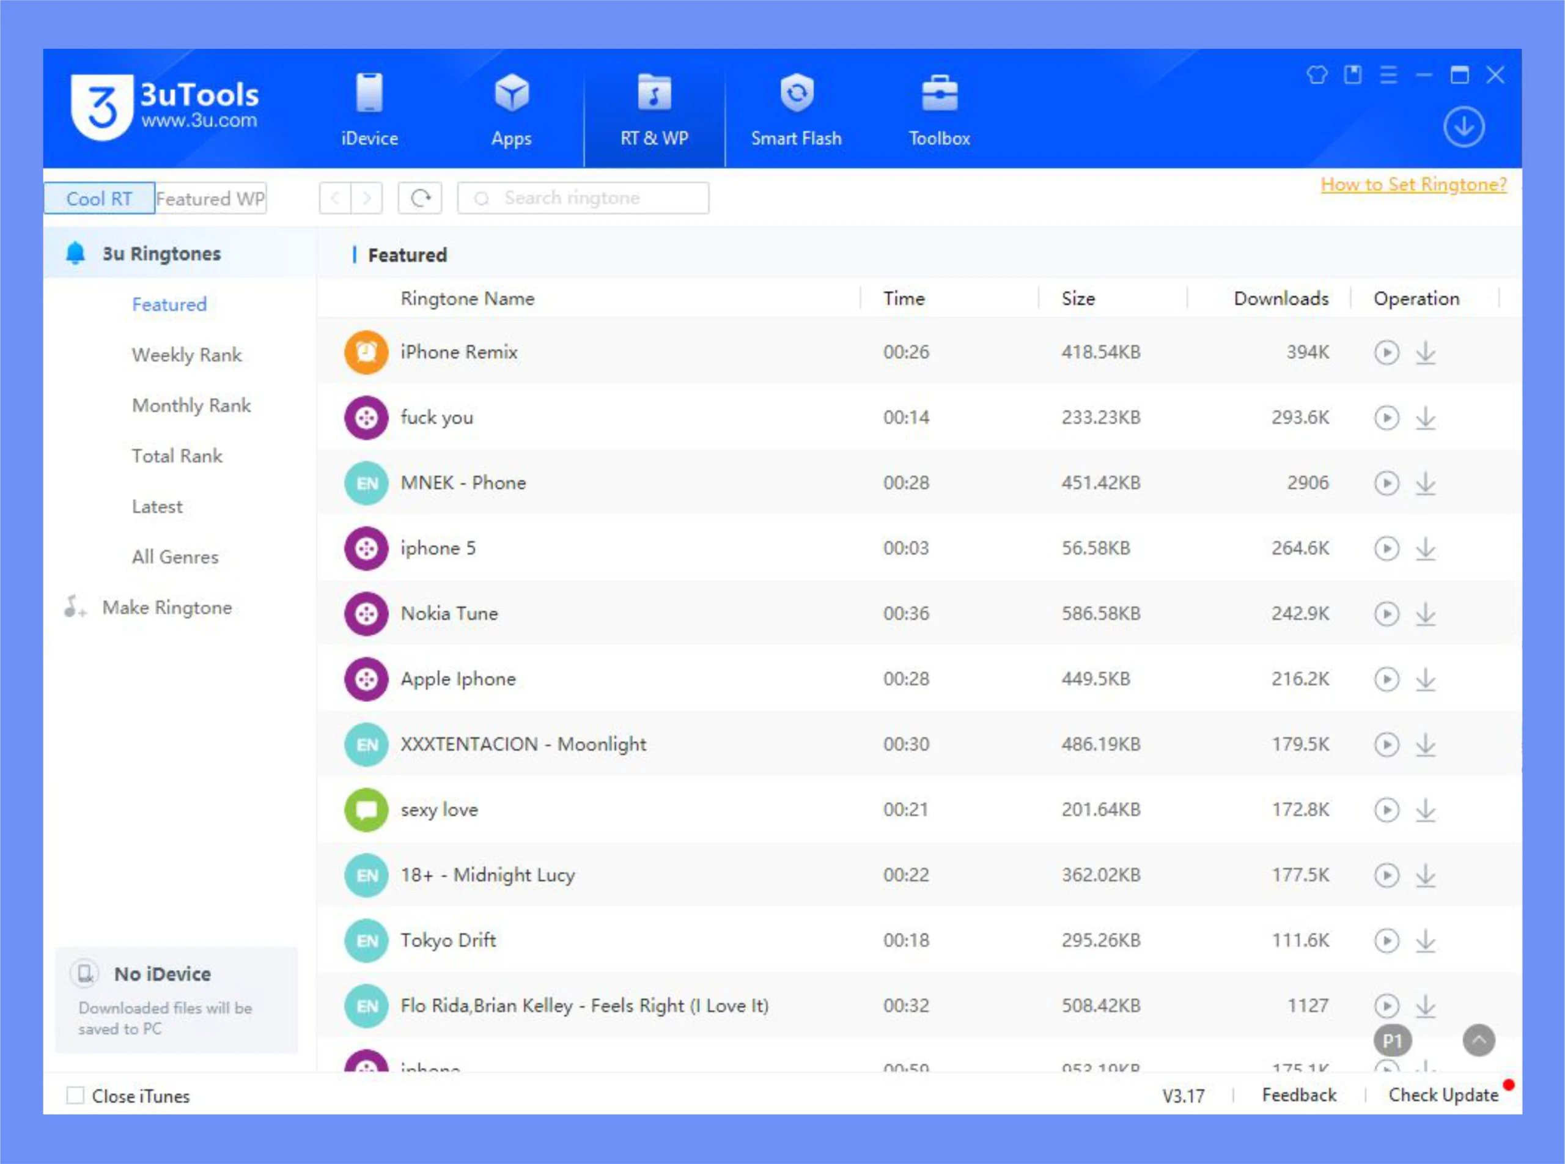Click the skin/theme shirt icon

[x=1316, y=75]
